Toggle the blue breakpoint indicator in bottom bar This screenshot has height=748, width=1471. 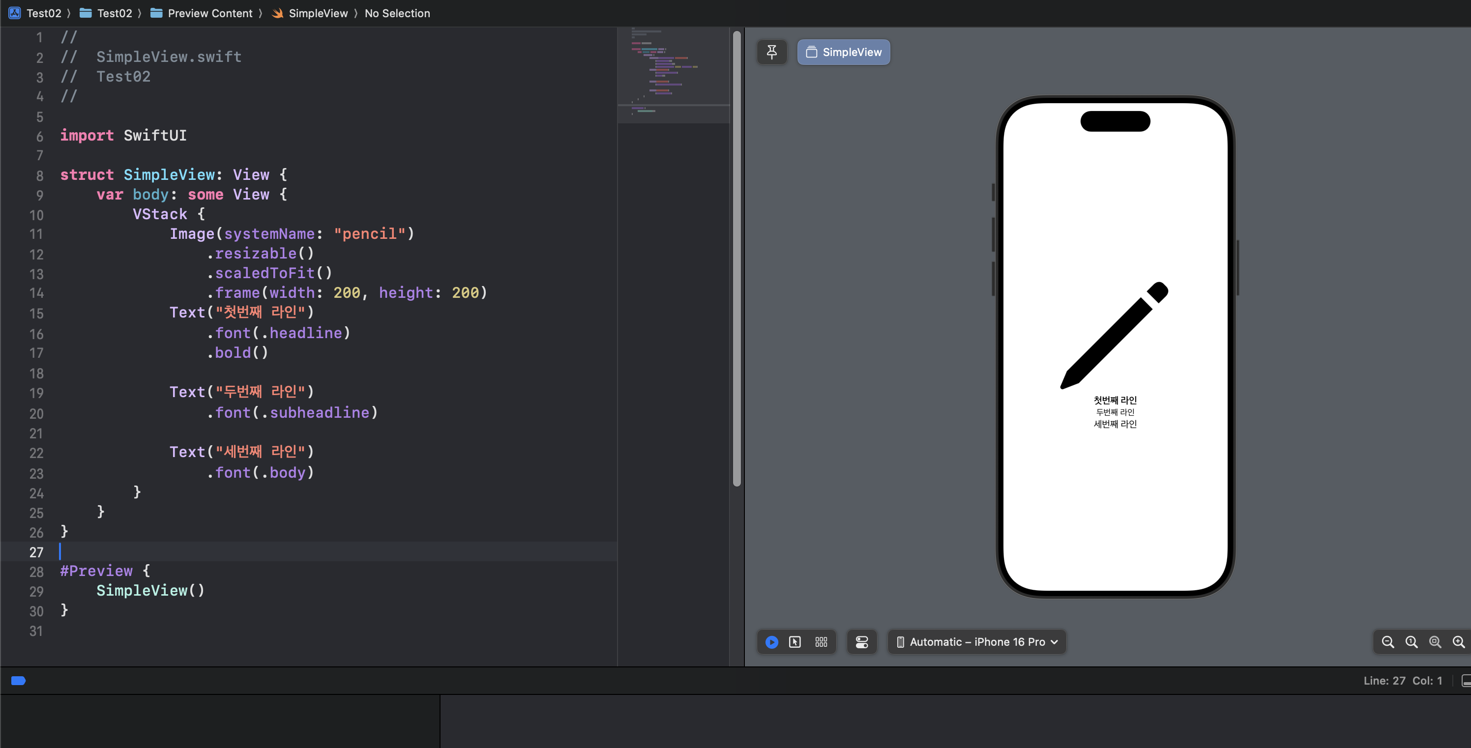pyautogui.click(x=18, y=680)
